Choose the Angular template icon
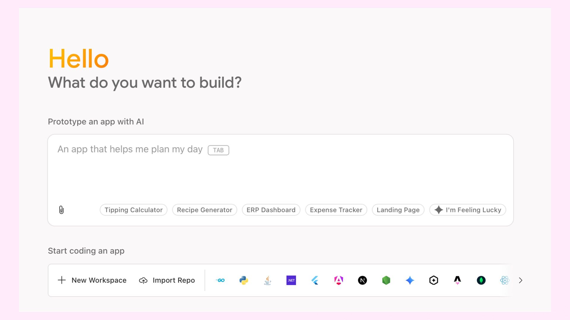Viewport: 570px width, 320px height. click(339, 280)
